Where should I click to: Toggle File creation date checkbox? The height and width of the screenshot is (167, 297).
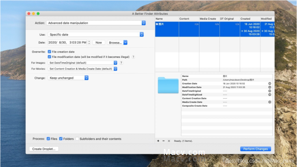pos(49,52)
